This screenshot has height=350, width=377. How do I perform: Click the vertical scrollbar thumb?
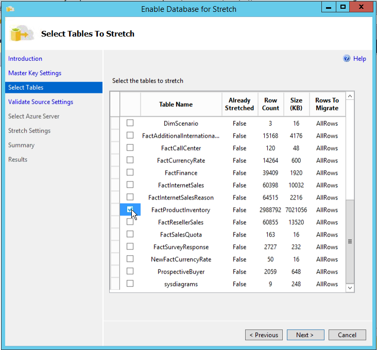(x=350, y=241)
